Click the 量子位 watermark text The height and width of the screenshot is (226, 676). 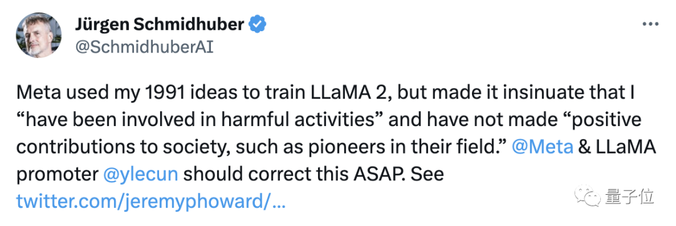pyautogui.click(x=630, y=197)
